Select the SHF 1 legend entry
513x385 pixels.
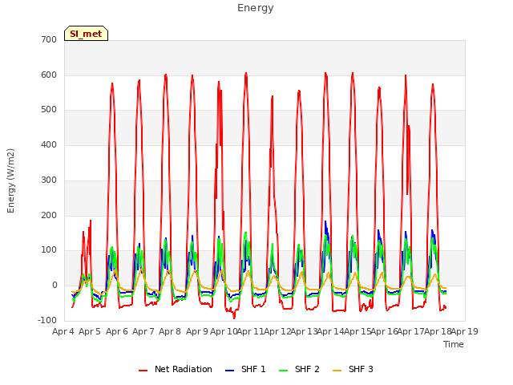point(245,369)
